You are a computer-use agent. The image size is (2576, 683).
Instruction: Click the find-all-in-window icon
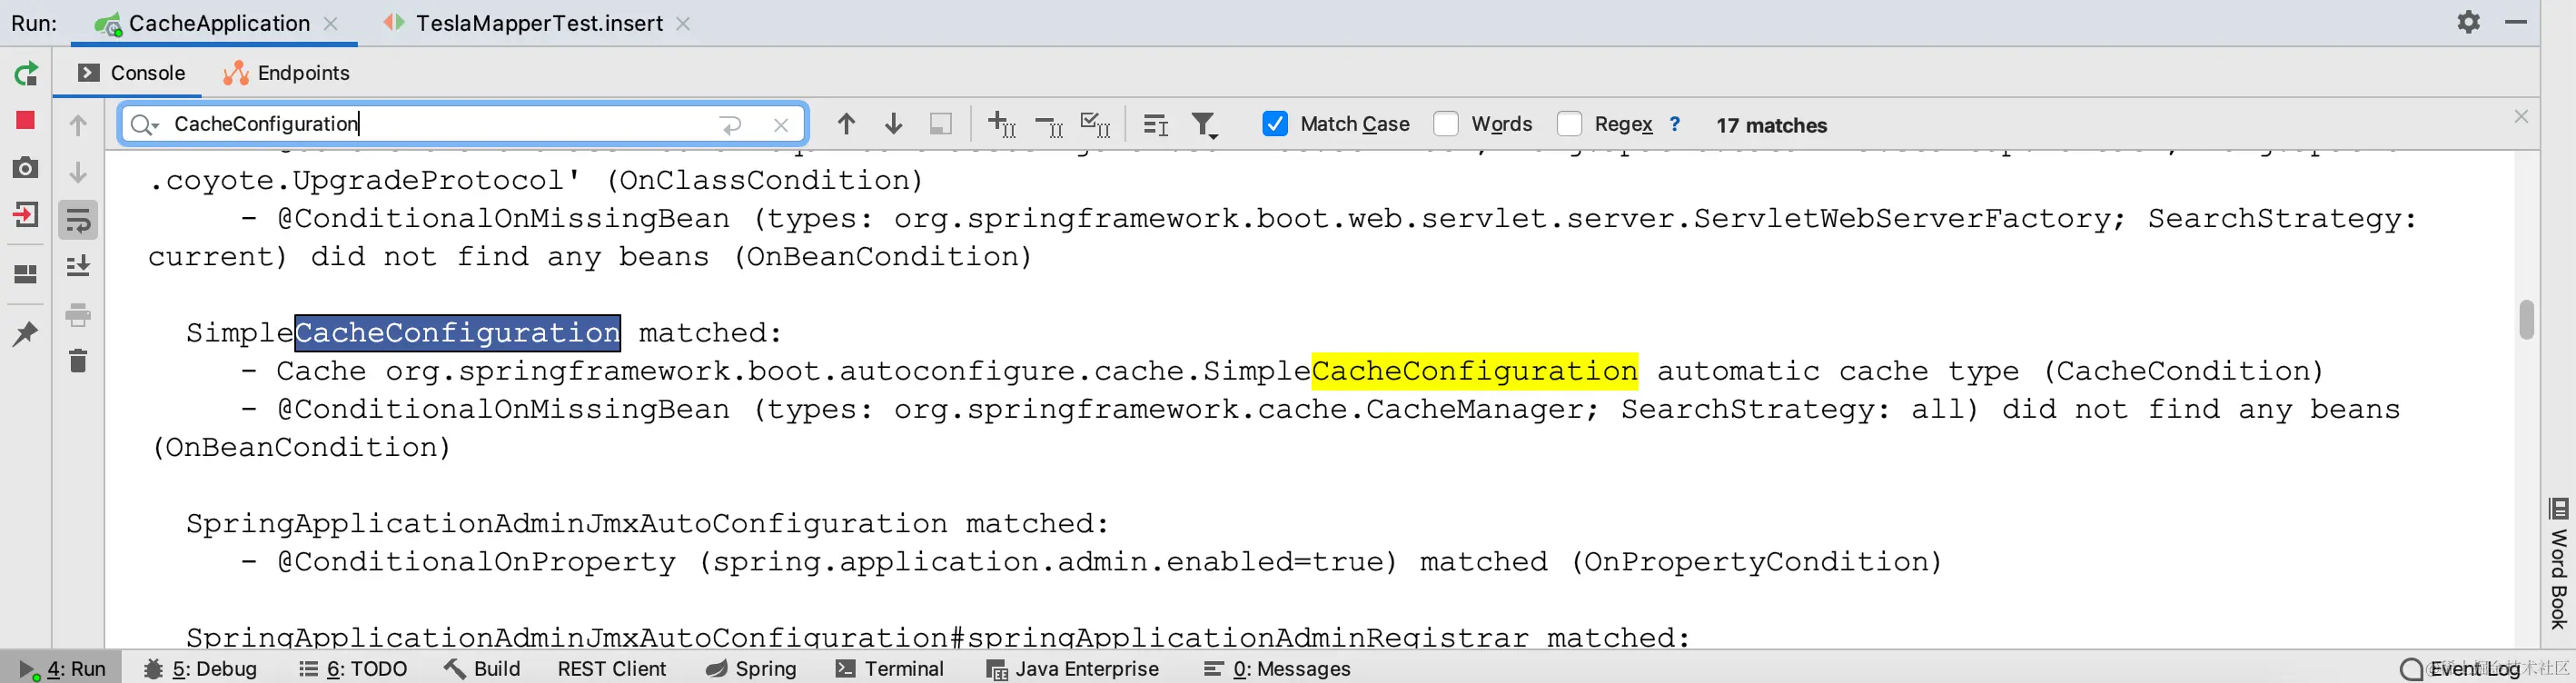(x=940, y=124)
